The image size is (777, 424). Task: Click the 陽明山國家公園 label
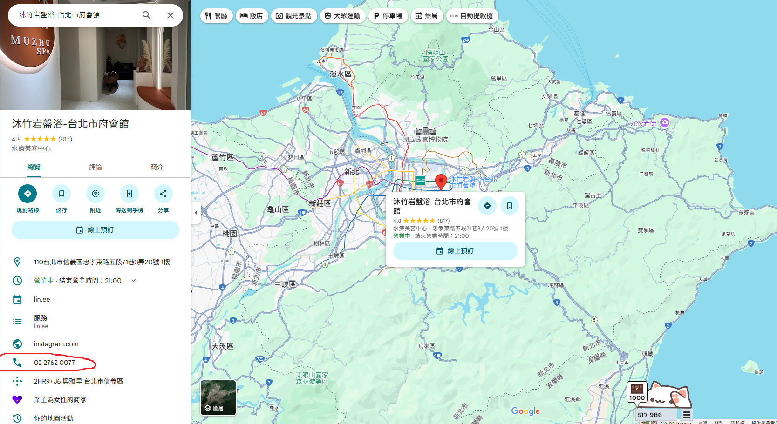[x=436, y=56]
